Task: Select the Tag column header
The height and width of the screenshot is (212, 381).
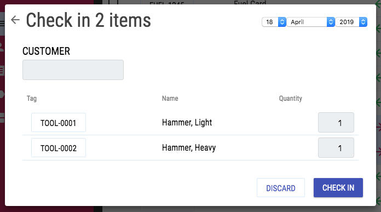Action: coord(32,99)
